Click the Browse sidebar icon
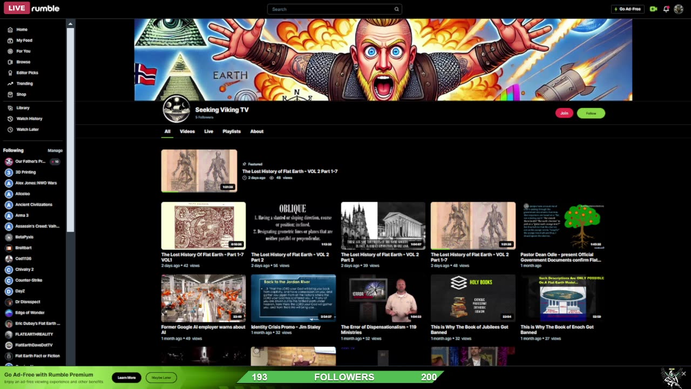 tap(10, 62)
